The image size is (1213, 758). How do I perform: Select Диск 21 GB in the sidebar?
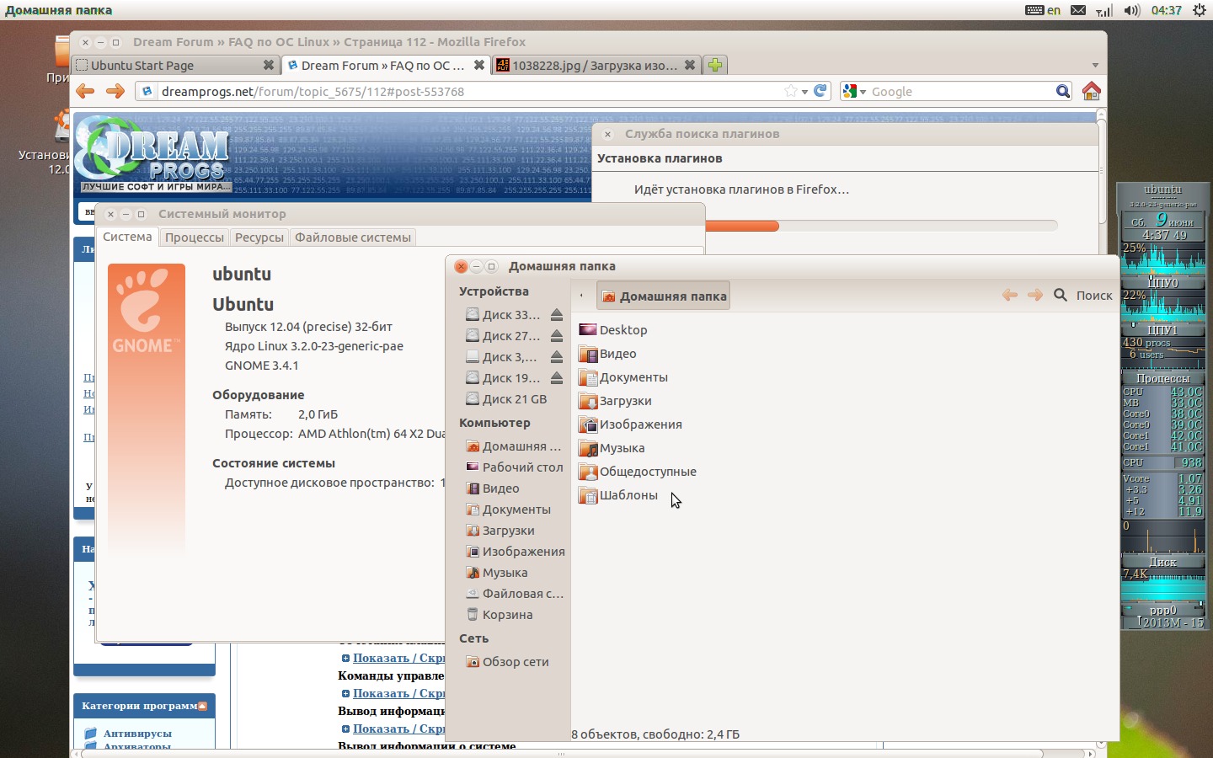coord(505,399)
